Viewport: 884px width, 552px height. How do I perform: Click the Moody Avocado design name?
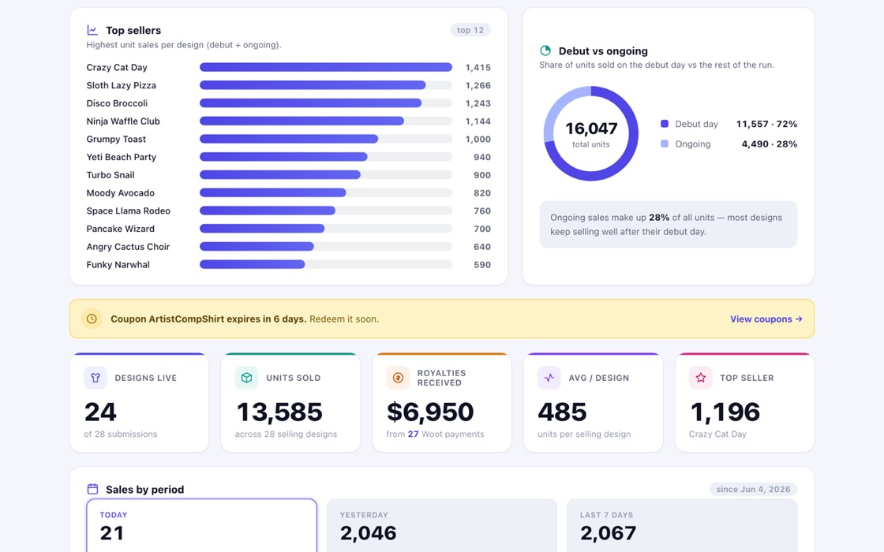click(x=120, y=192)
